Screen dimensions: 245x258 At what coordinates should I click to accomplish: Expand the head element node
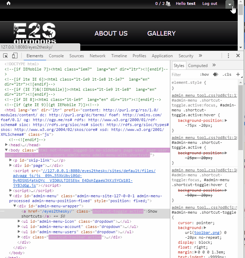6,145
